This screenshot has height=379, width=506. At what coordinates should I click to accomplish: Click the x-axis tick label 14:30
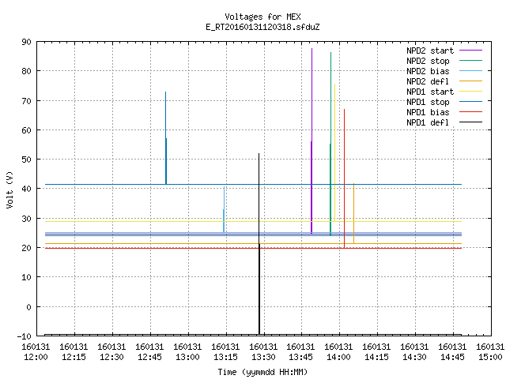tap(414, 357)
